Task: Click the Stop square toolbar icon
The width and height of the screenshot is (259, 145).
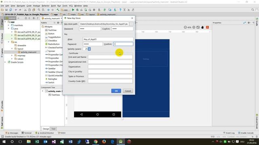Action: tap(94, 10)
